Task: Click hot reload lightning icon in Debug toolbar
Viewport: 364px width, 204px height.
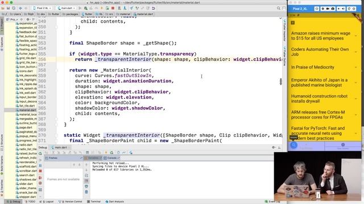Action: [x=106, y=152]
